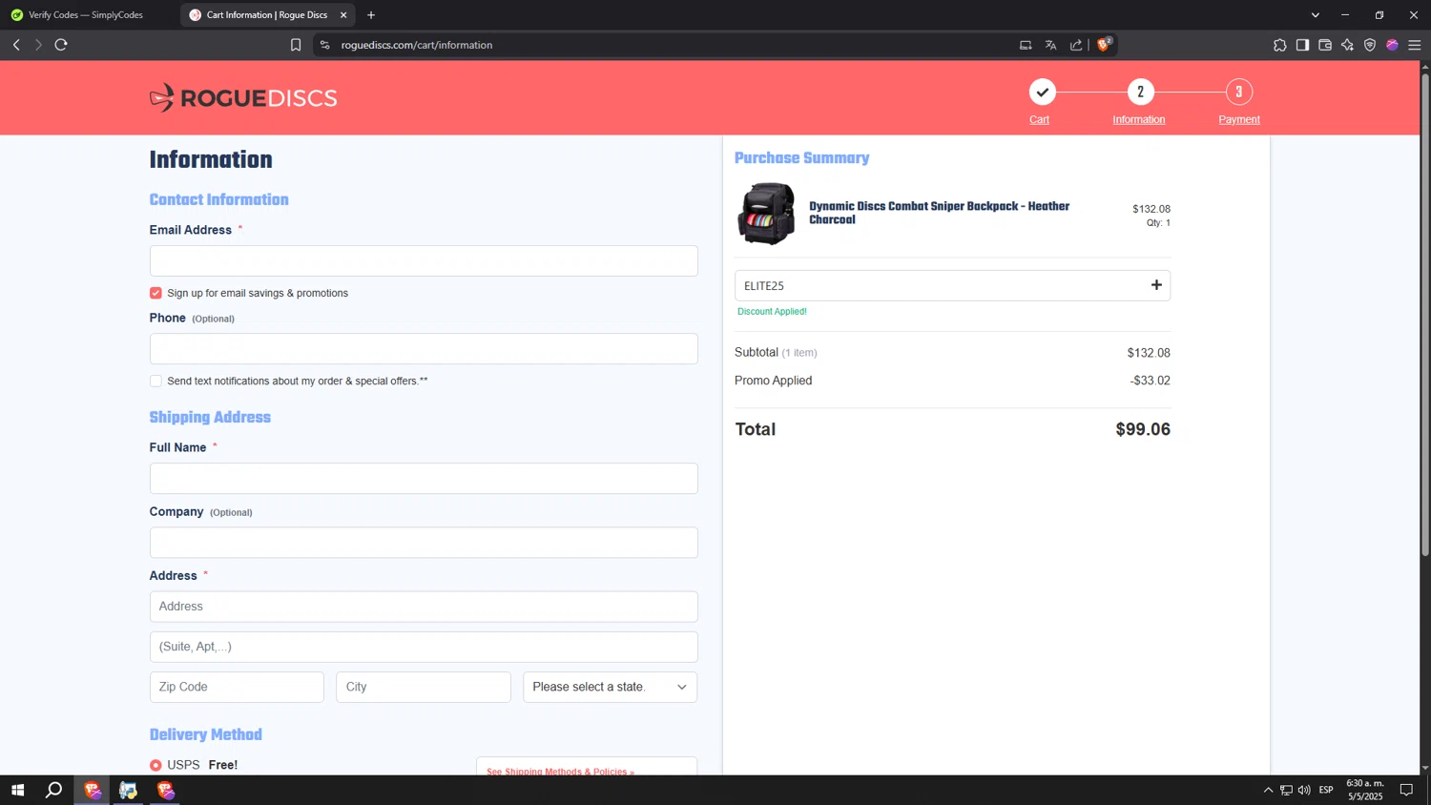This screenshot has height=805, width=1431.
Task: Open the taskbar clock and date
Action: (x=1365, y=790)
